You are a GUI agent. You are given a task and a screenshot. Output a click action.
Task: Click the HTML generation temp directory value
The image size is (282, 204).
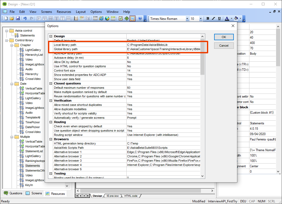(x=163, y=143)
